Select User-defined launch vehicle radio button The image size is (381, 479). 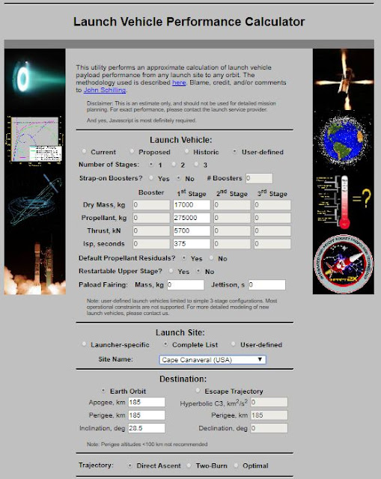234,151
